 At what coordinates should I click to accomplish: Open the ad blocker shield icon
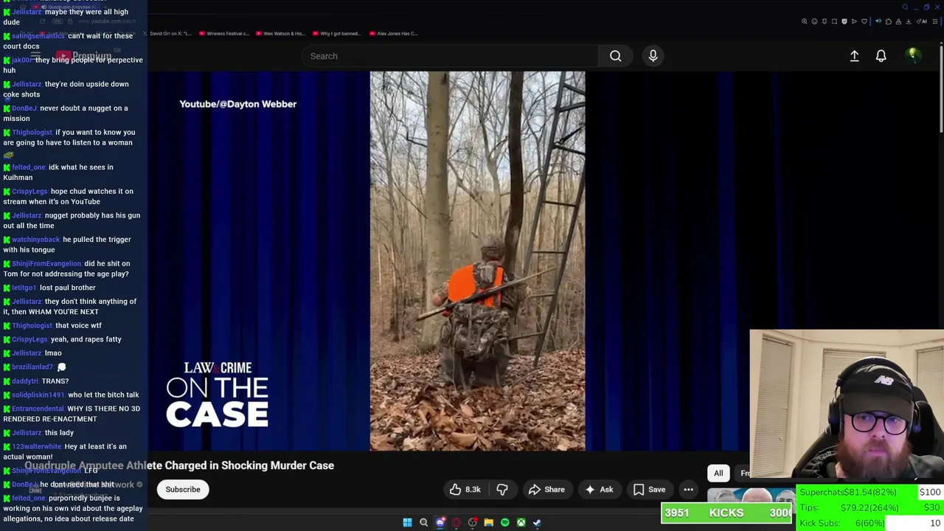pyautogui.click(x=844, y=21)
